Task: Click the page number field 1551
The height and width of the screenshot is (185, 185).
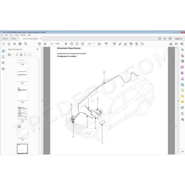Action: (52, 44)
